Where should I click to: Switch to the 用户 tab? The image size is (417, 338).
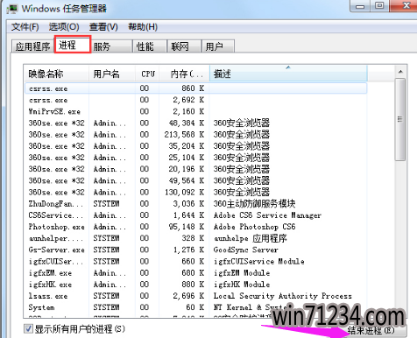click(x=218, y=46)
